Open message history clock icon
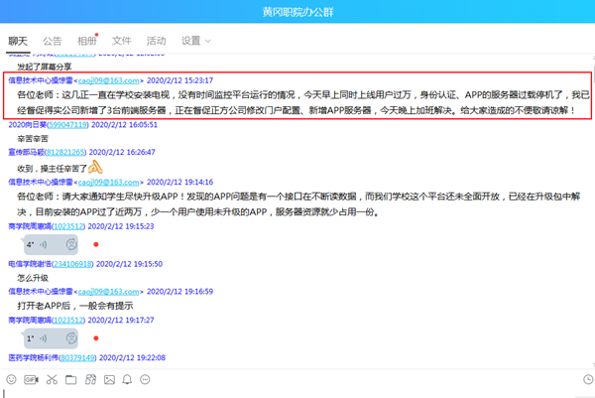 587,379
